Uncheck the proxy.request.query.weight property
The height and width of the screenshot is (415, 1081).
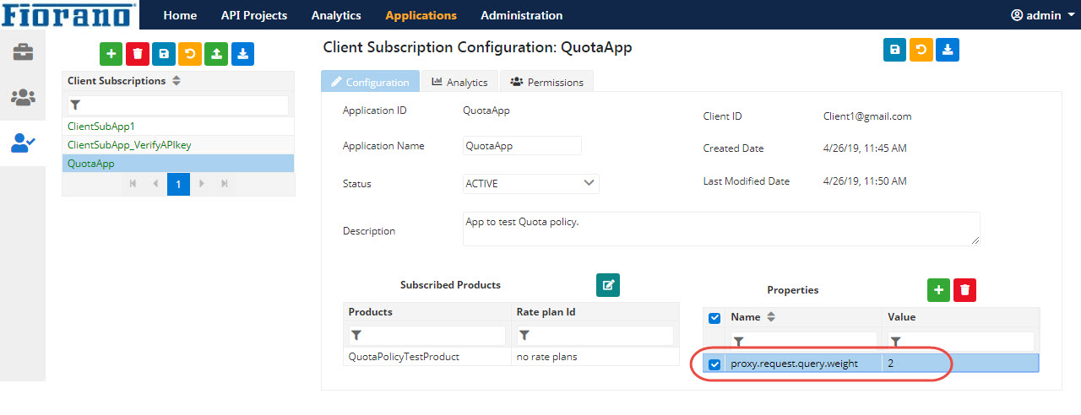point(714,364)
